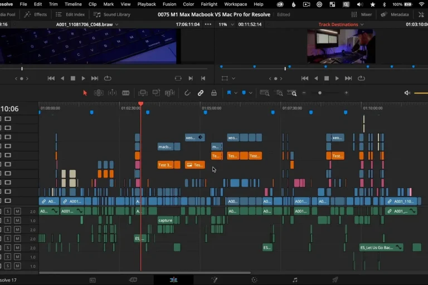Toggle the Position Lock padlock icon

click(x=214, y=93)
